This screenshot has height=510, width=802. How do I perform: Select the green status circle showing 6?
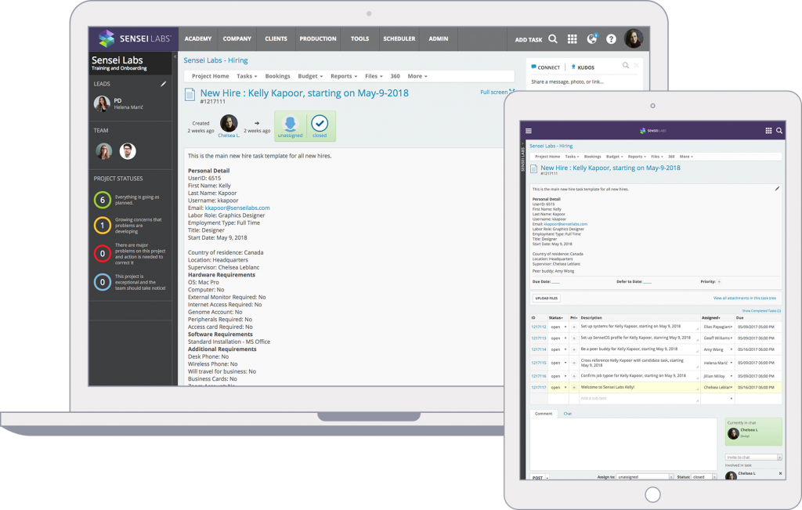point(103,200)
